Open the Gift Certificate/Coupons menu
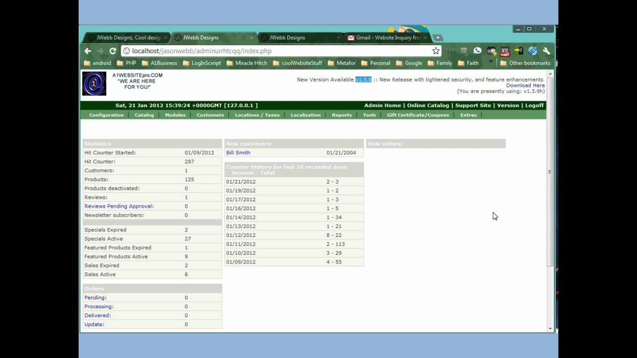This screenshot has height=358, width=637. pos(418,115)
